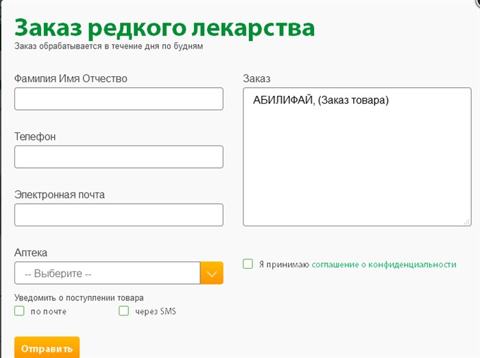Click the Заказ textarea resize grip
The height and width of the screenshot is (358, 480).
click(x=467, y=222)
